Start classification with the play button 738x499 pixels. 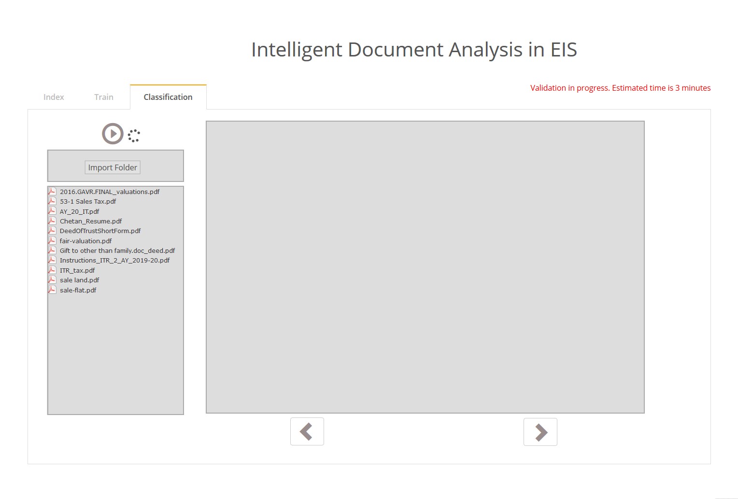coord(113,134)
